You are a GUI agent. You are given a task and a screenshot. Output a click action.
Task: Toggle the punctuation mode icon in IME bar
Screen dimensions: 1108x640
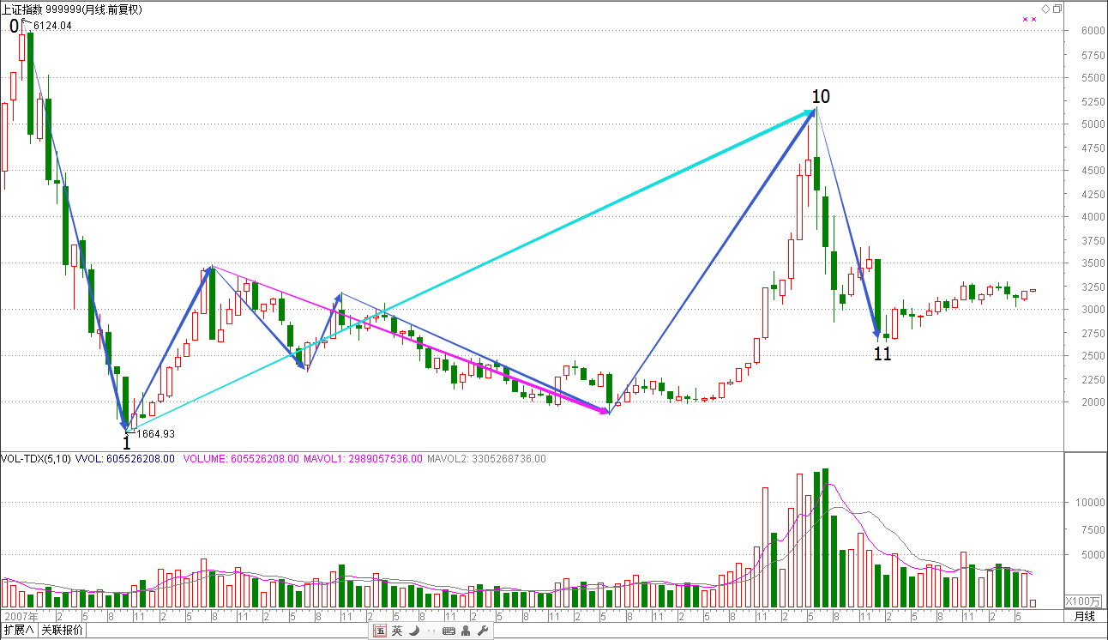point(431,631)
